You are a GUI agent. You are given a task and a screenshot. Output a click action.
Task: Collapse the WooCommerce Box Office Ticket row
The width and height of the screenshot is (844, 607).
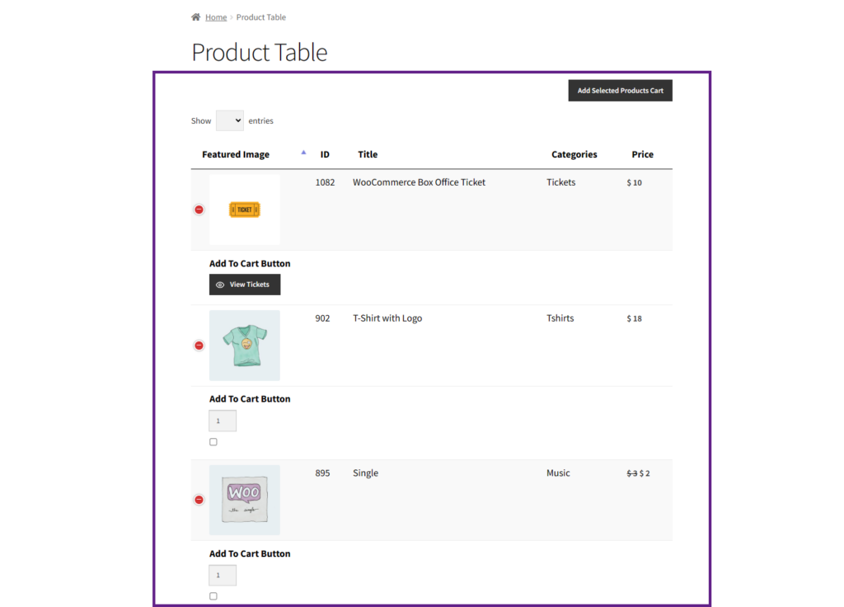(x=199, y=209)
